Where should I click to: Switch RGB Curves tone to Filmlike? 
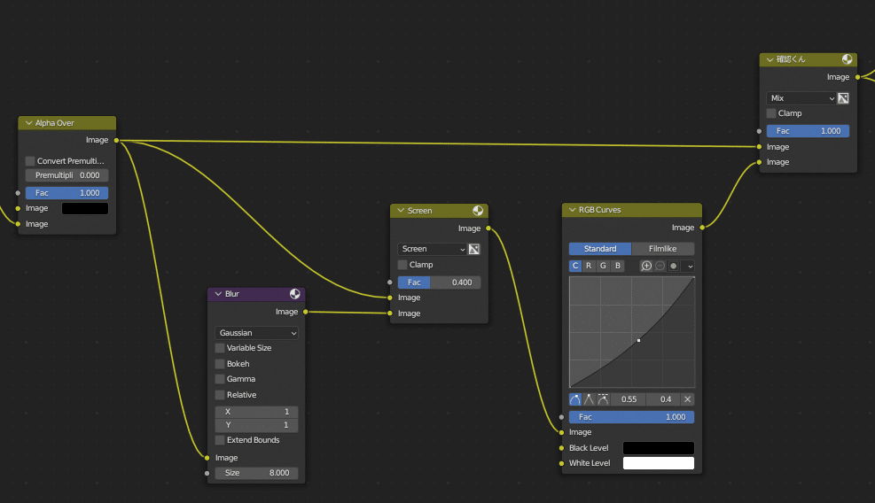point(662,249)
